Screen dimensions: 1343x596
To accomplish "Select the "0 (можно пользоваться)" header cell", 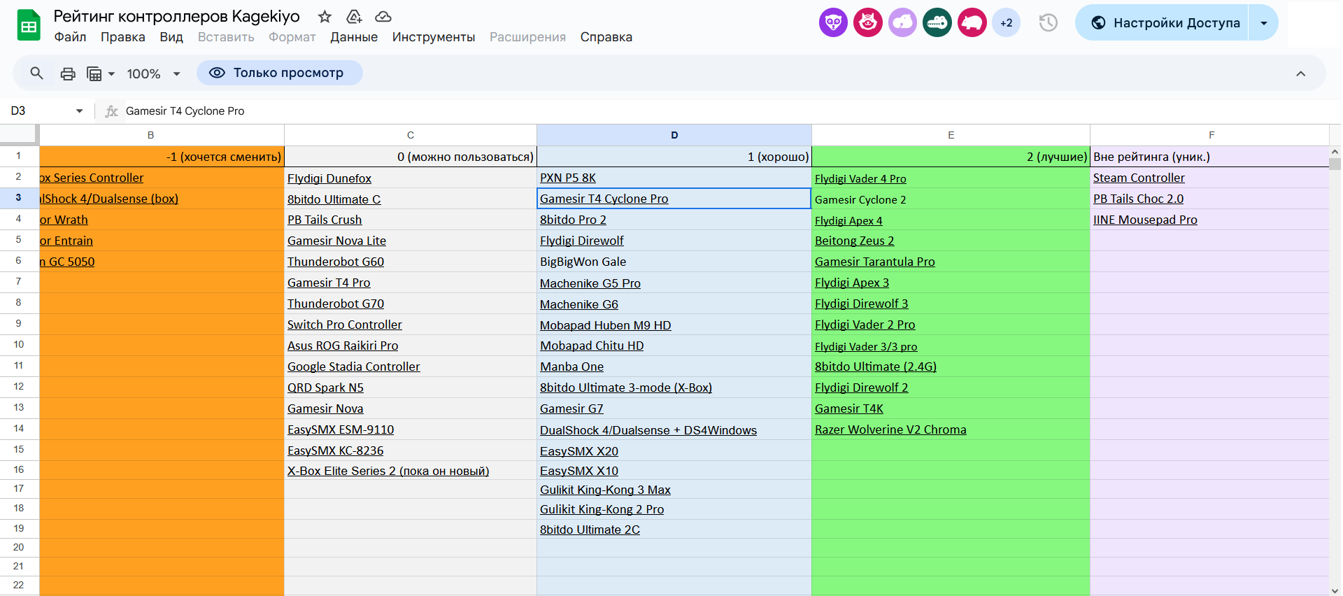I will pyautogui.click(x=411, y=157).
